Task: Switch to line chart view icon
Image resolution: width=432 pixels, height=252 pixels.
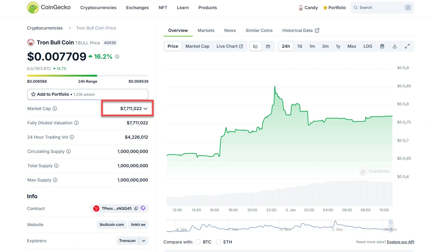Action: (x=256, y=46)
